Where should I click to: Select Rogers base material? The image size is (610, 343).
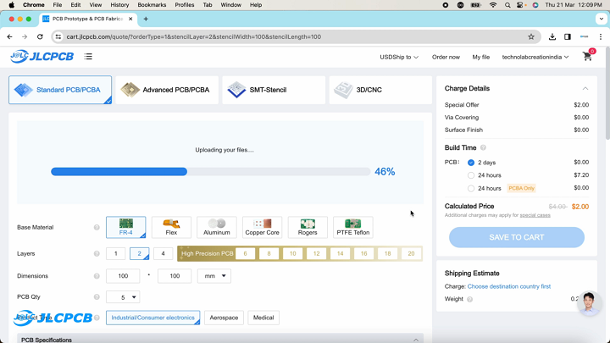tap(308, 227)
